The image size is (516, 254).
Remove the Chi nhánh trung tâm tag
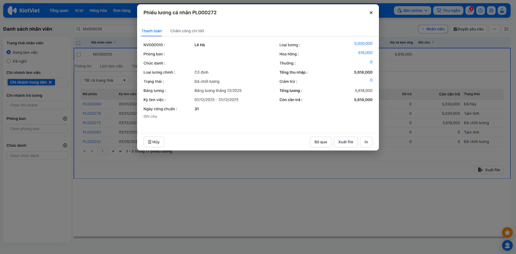(50, 83)
